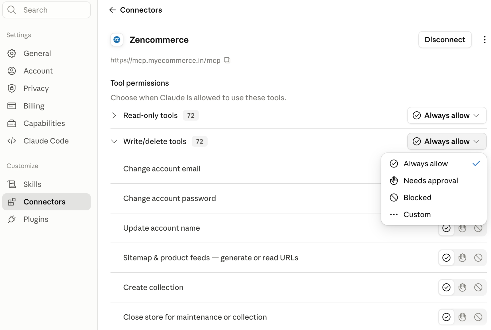Viewport: 491px width, 330px height.
Task: Open the three-dot more options menu
Action: pos(484,40)
